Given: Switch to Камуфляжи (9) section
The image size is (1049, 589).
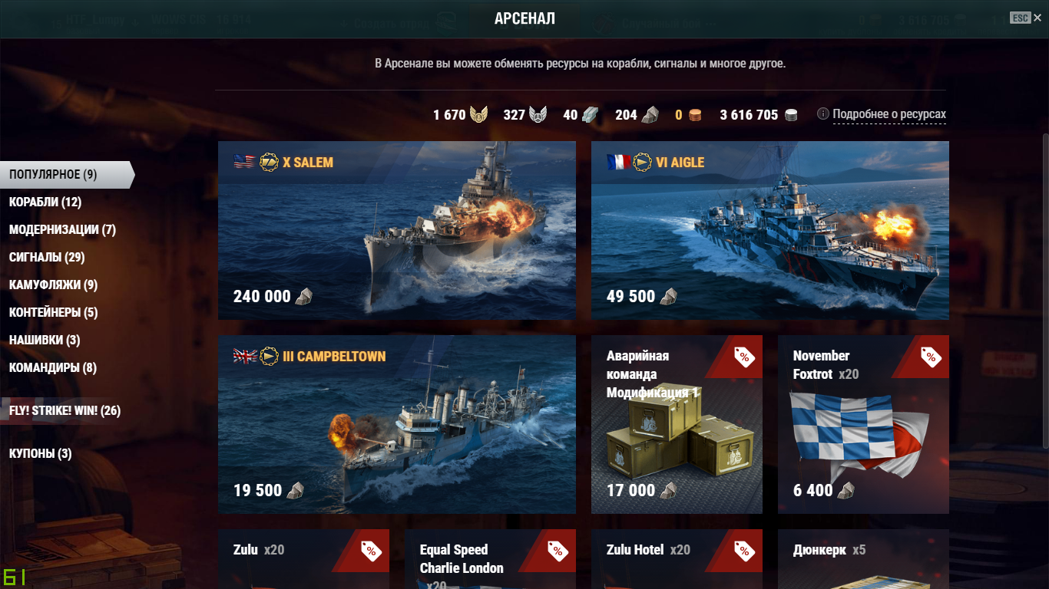Looking at the screenshot, I should pyautogui.click(x=53, y=285).
